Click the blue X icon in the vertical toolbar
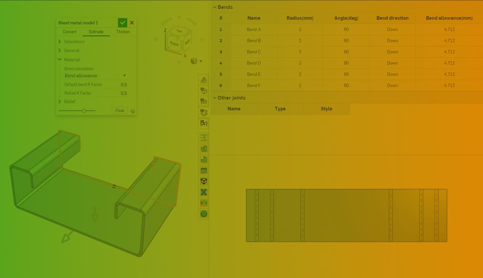The image size is (483, 278). [x=203, y=192]
